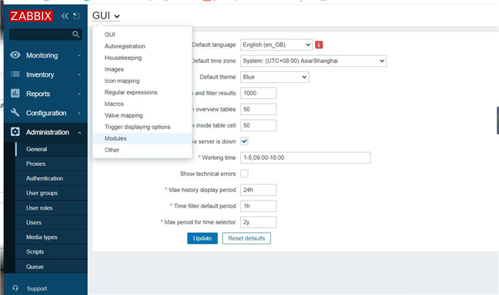499x295 pixels.
Task: Select Modules from the GUI menu
Action: click(x=116, y=138)
